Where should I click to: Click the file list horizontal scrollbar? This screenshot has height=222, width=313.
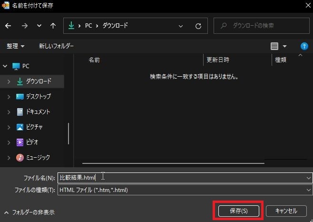173,163
